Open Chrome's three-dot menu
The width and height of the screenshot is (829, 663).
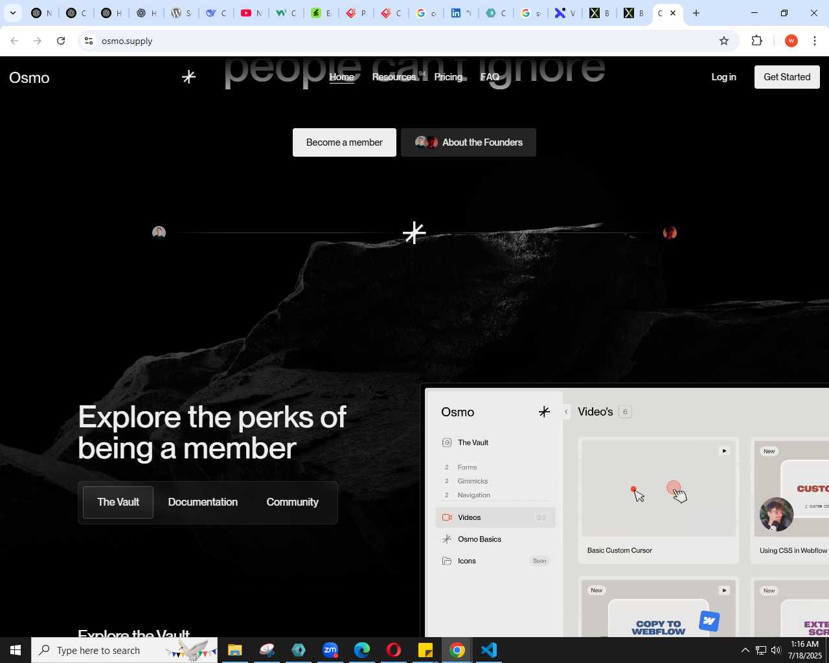815,41
